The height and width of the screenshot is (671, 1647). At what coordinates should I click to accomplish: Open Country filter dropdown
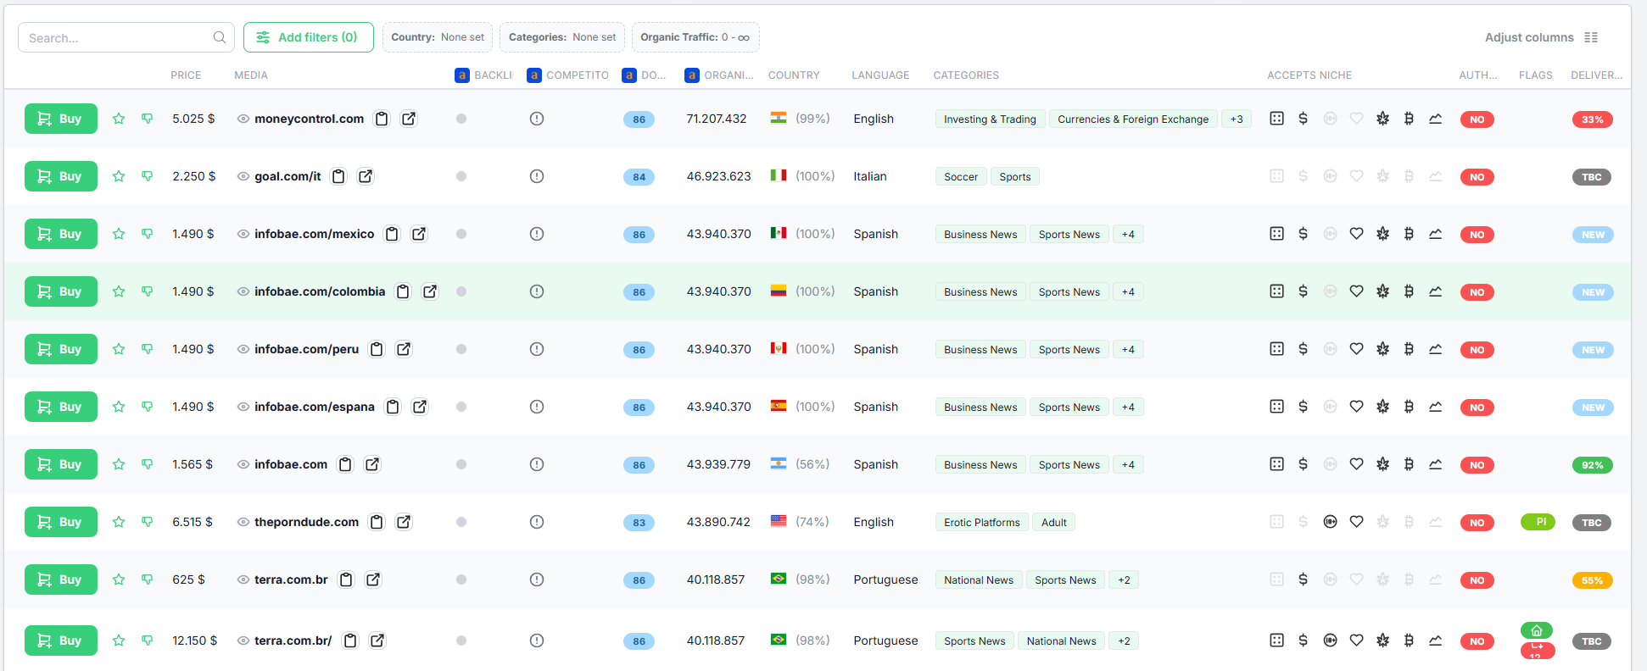point(438,37)
